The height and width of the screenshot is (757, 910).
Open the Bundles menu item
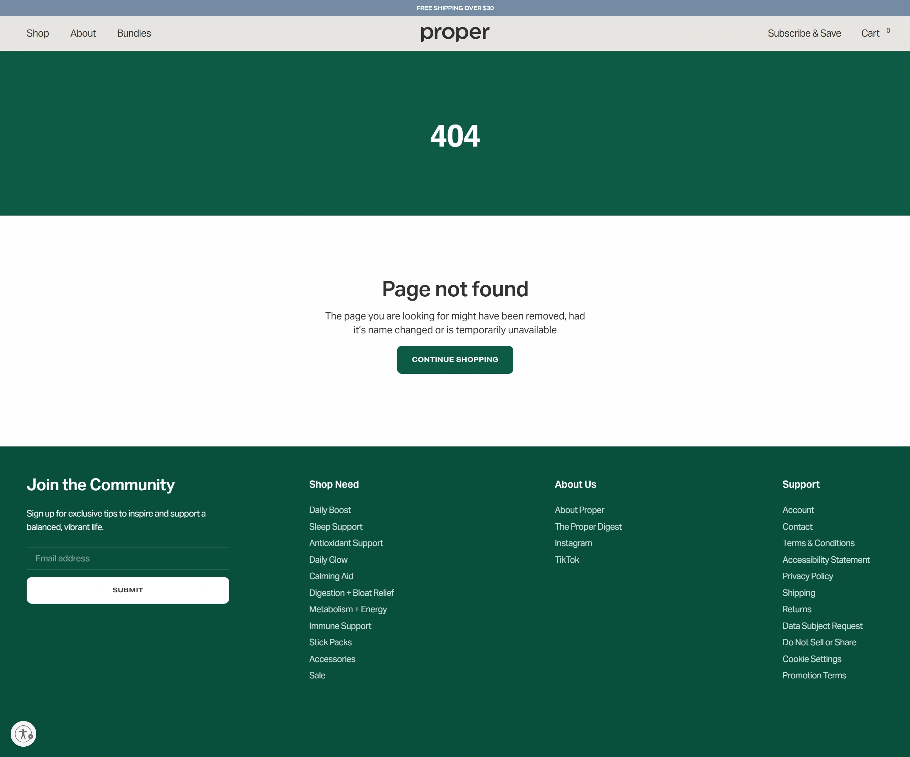(134, 33)
